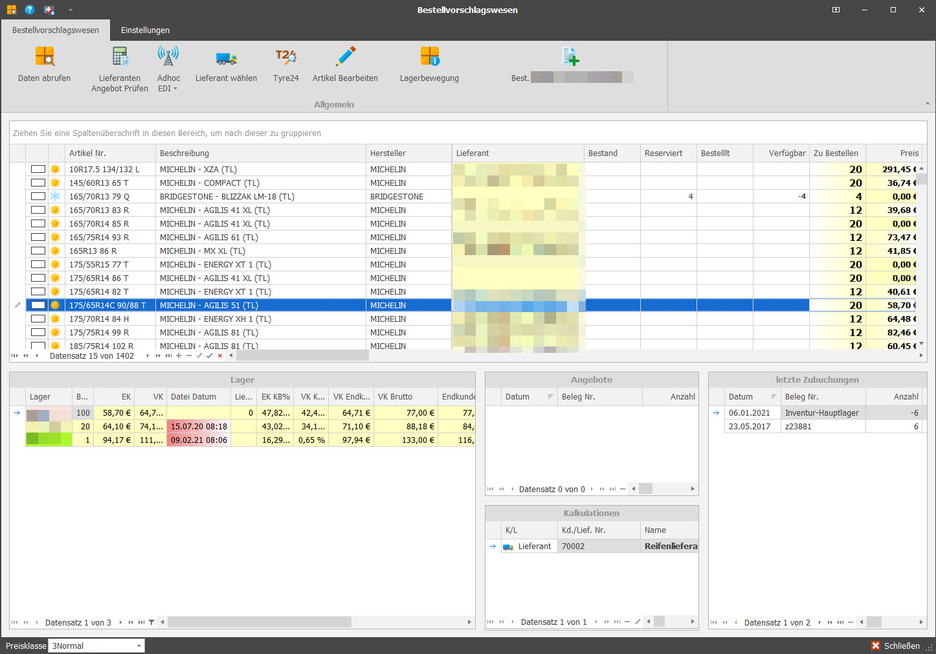This screenshot has width=936, height=654.
Task: Open the Preisklasse combo box
Action: coord(97,646)
